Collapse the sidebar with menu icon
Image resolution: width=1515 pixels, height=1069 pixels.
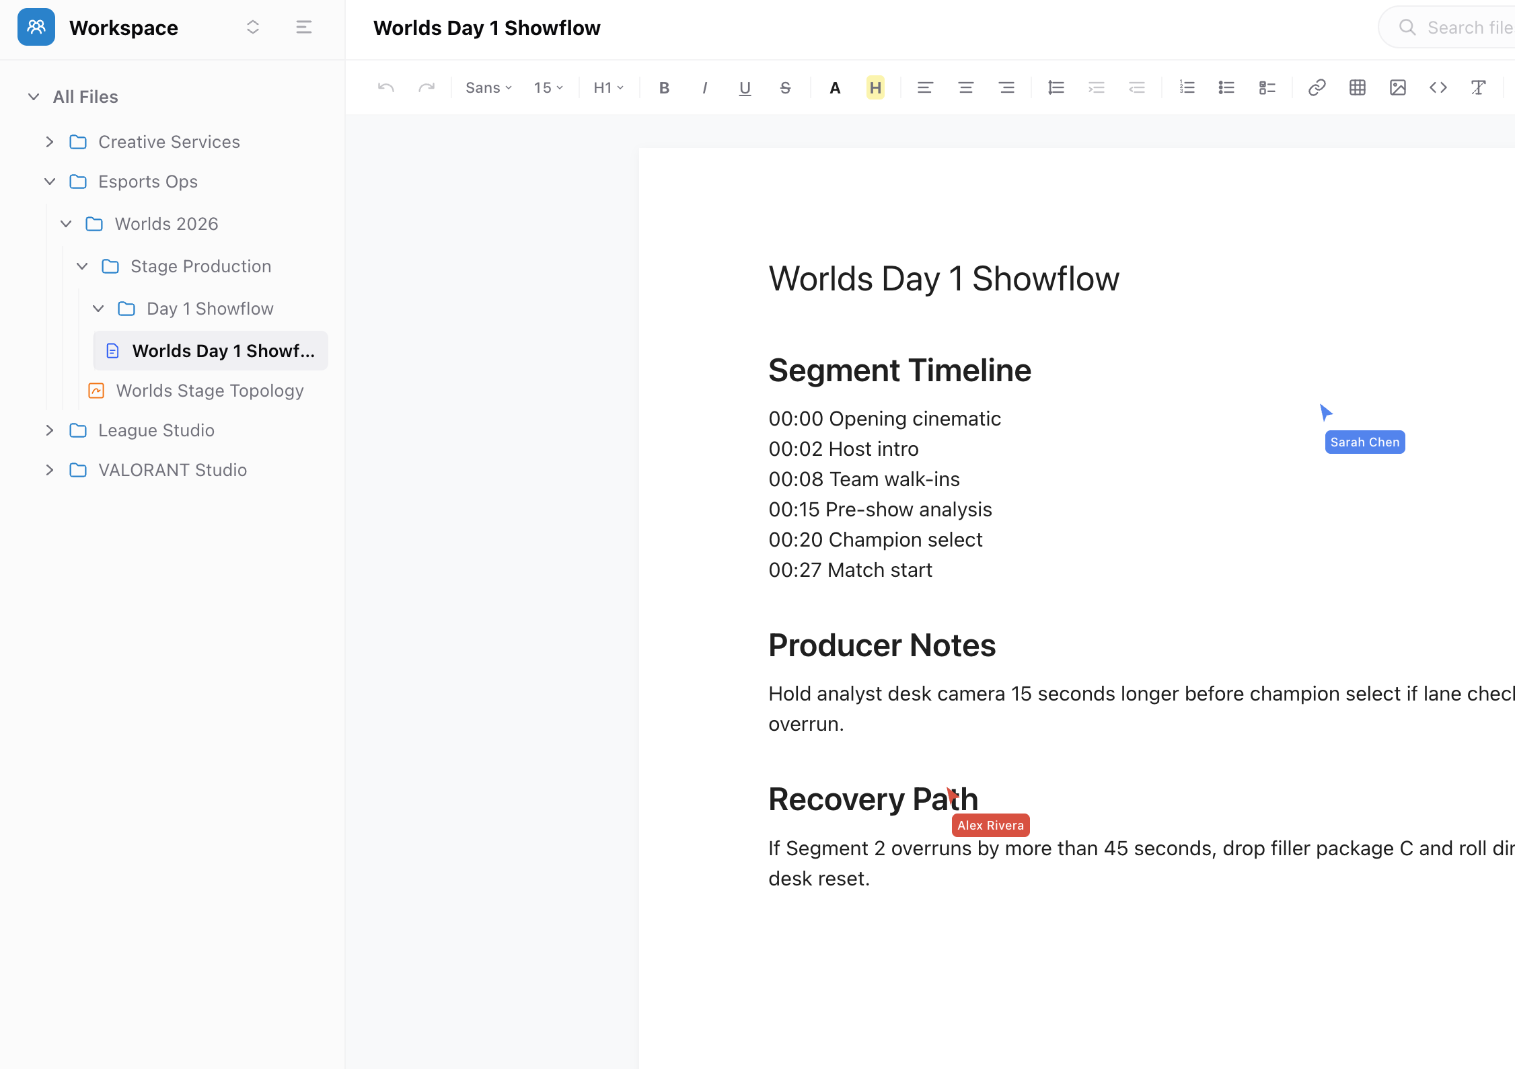tap(303, 27)
